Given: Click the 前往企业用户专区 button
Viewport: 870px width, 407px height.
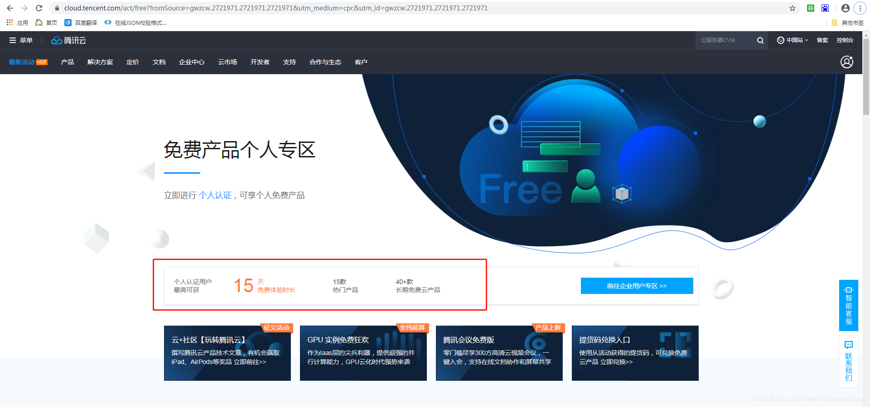Looking at the screenshot, I should 637,286.
